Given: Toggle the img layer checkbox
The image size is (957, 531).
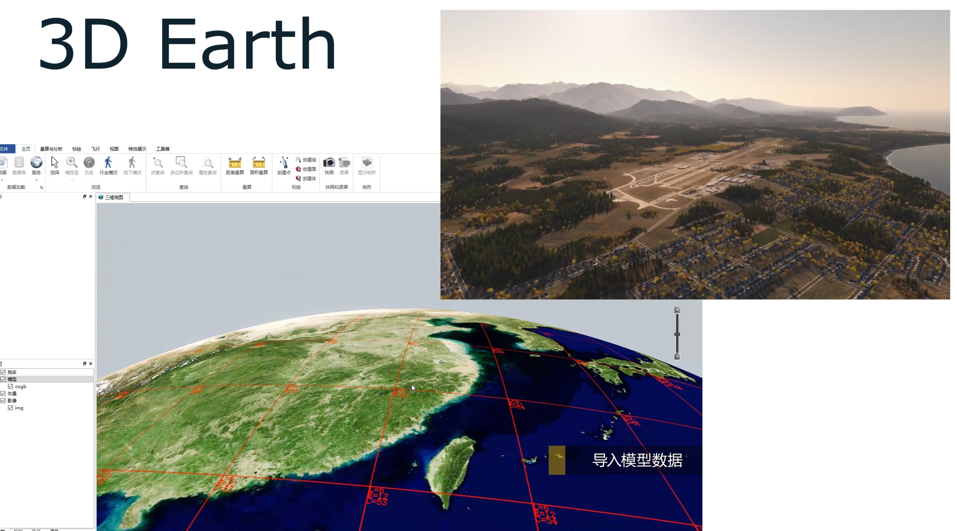Looking at the screenshot, I should point(11,408).
